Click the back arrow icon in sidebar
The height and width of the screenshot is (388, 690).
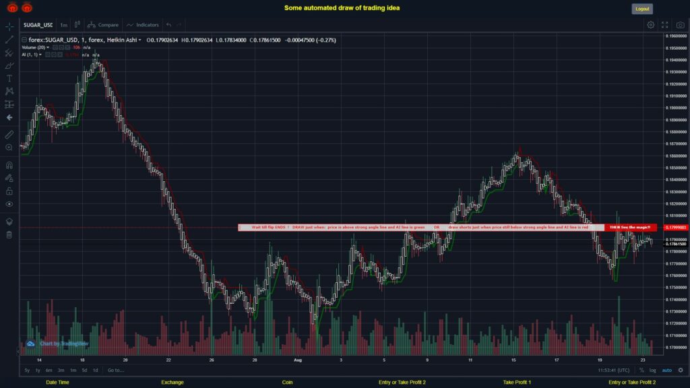pyautogui.click(x=9, y=117)
